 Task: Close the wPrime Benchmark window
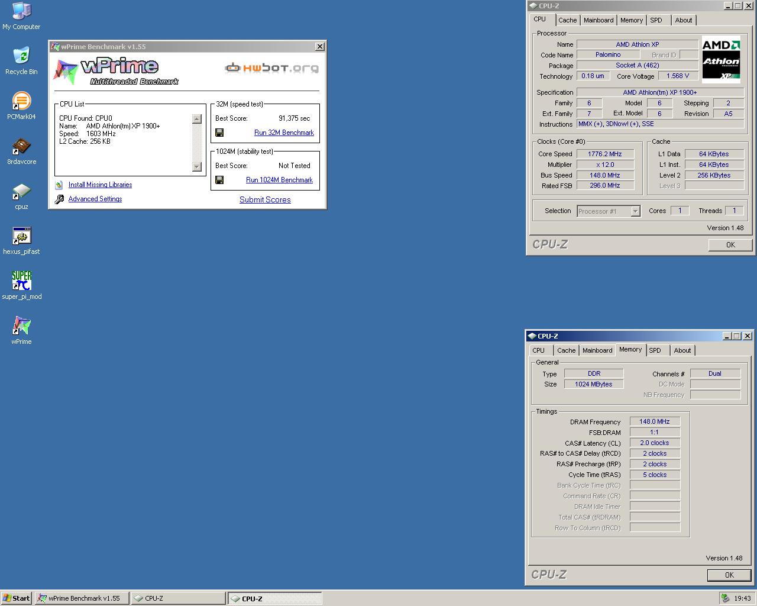point(320,47)
